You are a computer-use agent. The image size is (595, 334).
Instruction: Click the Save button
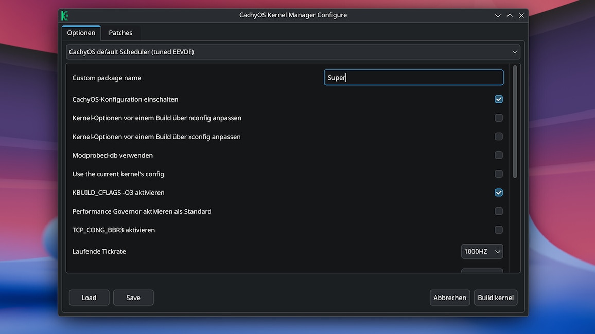point(133,298)
